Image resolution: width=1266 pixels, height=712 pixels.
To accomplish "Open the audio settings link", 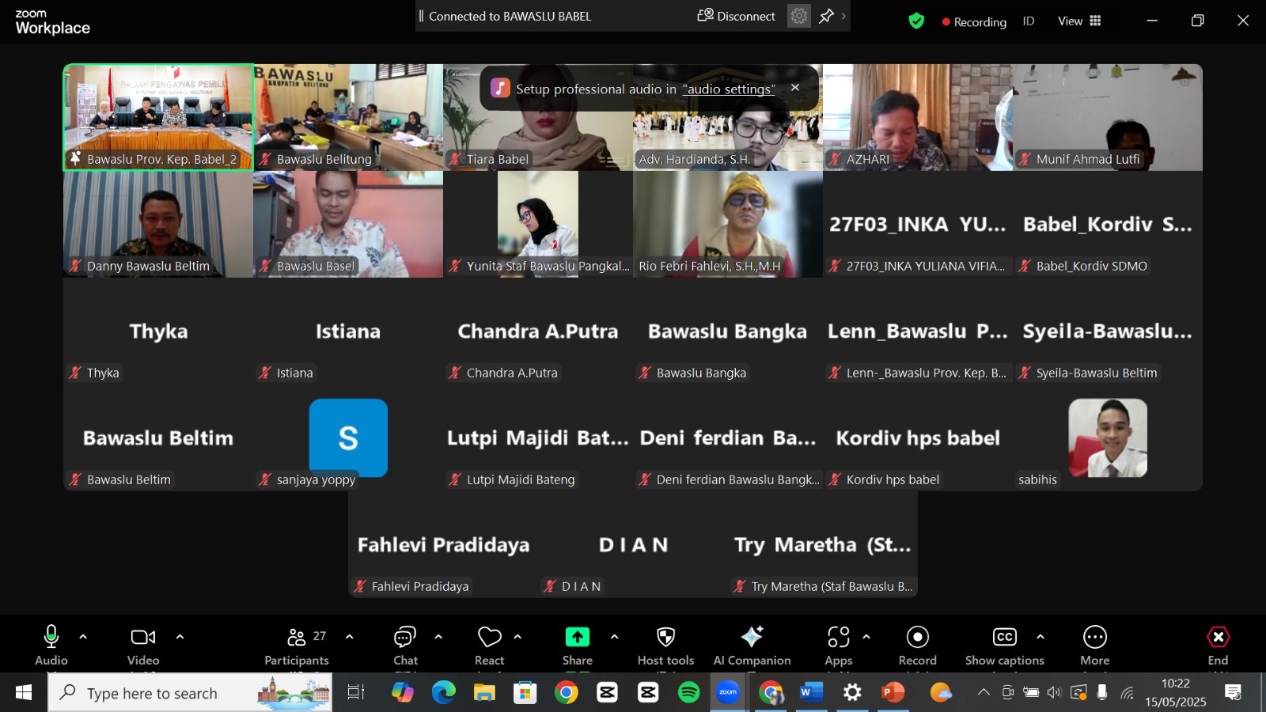I will (x=728, y=89).
